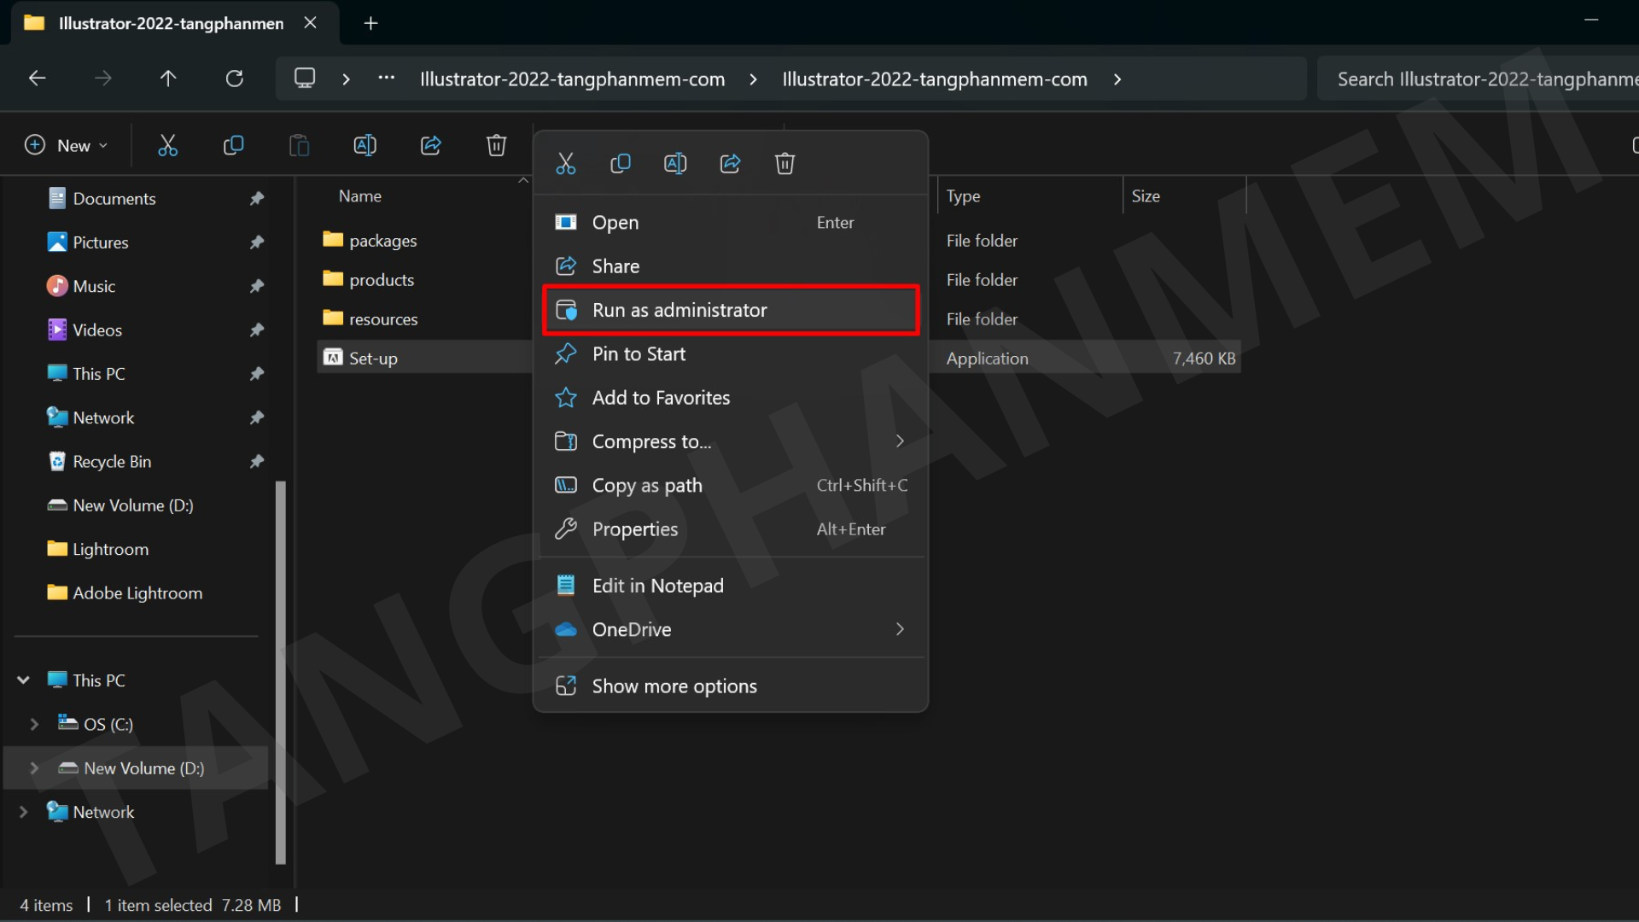Open the resources folder
The height and width of the screenshot is (922, 1639).
point(370,319)
